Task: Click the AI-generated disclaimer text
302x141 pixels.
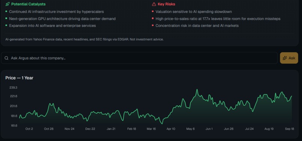Action: [x=84, y=39]
